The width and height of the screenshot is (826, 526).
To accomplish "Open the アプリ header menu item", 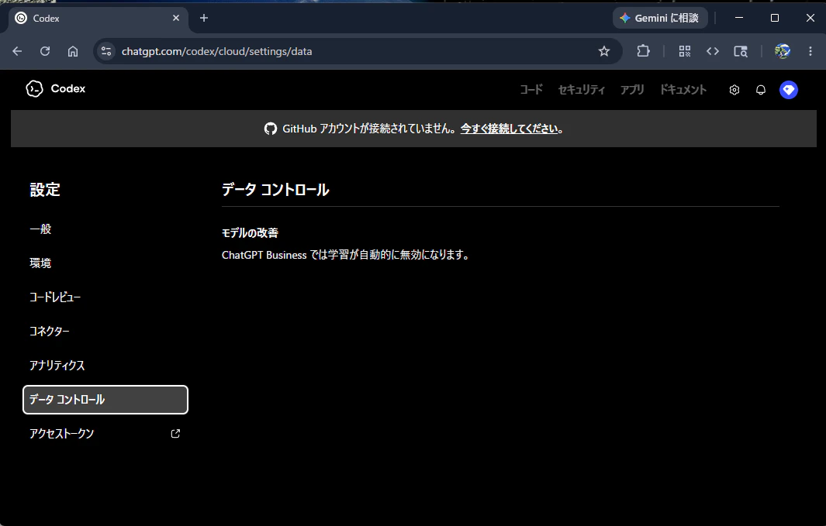I will [632, 90].
